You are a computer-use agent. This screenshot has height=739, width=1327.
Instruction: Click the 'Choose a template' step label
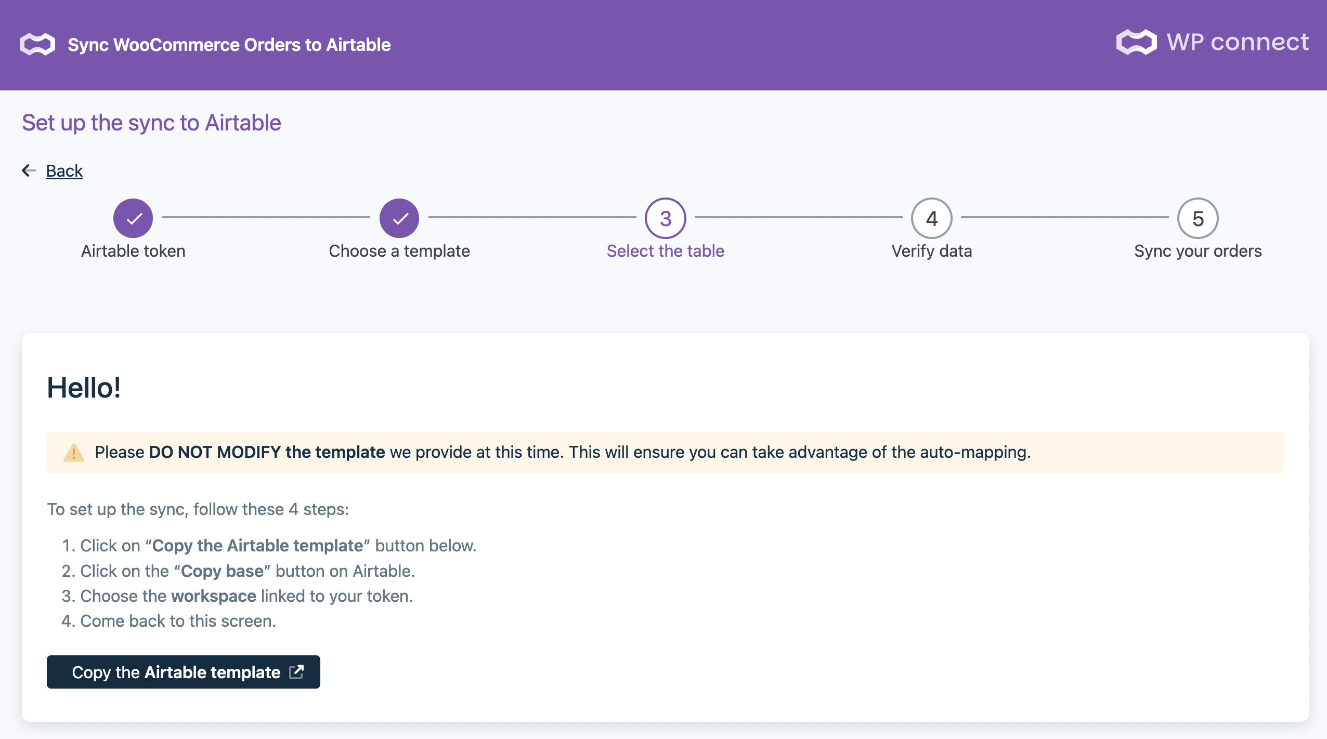click(399, 251)
